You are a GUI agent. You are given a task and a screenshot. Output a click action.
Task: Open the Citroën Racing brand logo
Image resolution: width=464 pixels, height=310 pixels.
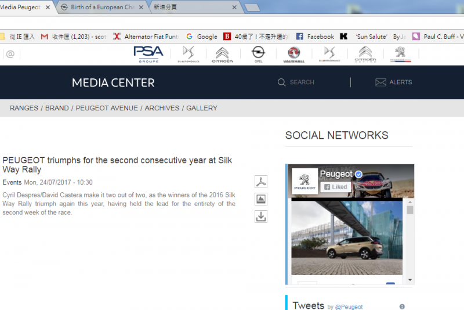coord(365,54)
